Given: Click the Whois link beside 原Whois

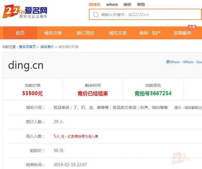Looking at the screenshot, I should point(188,62).
